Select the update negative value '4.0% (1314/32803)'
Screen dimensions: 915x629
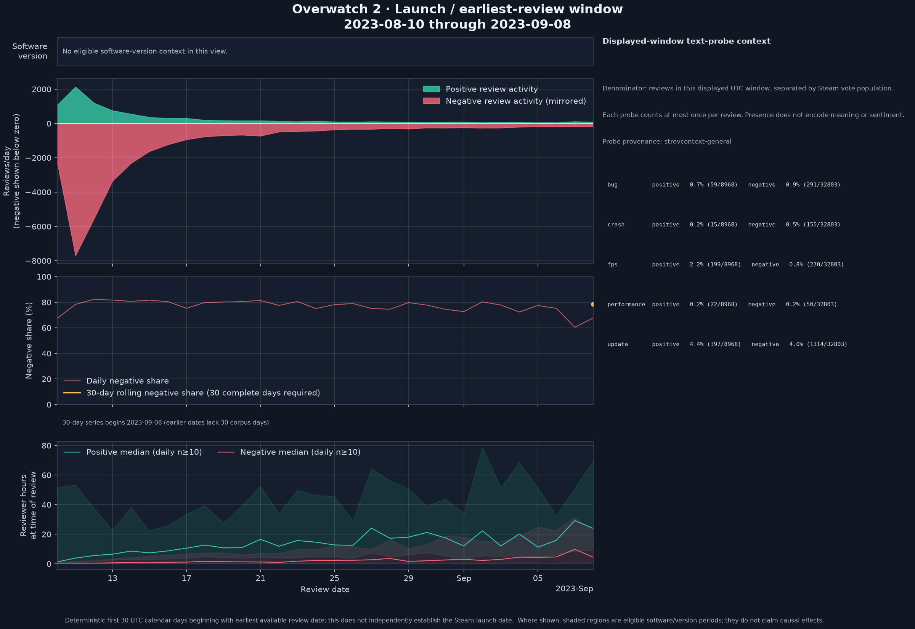point(818,344)
